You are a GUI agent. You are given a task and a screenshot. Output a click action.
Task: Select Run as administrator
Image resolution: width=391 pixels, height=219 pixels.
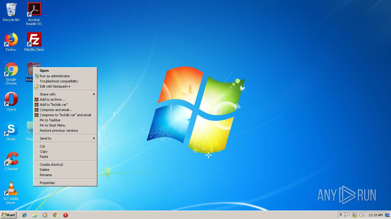(65, 76)
